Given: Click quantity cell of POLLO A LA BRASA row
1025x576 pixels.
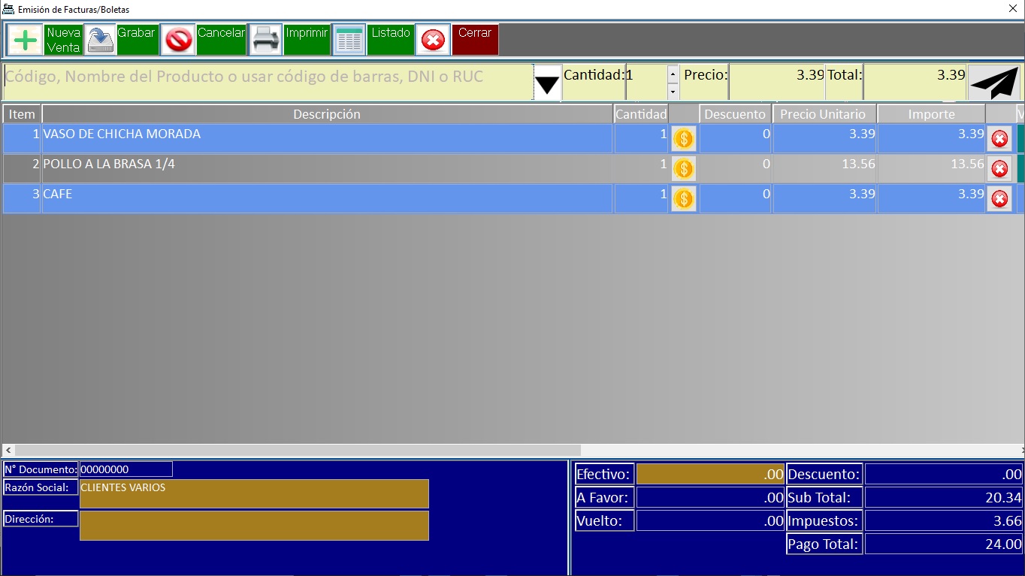Looking at the screenshot, I should [641, 168].
